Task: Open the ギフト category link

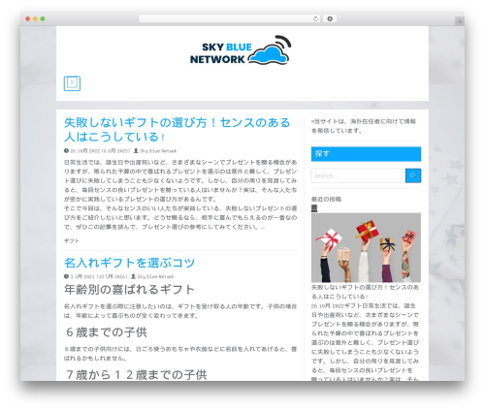Action: [72, 240]
